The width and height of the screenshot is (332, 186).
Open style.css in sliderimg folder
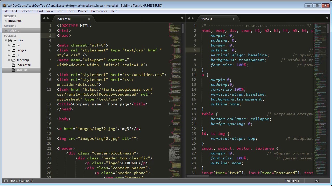tap(22, 70)
